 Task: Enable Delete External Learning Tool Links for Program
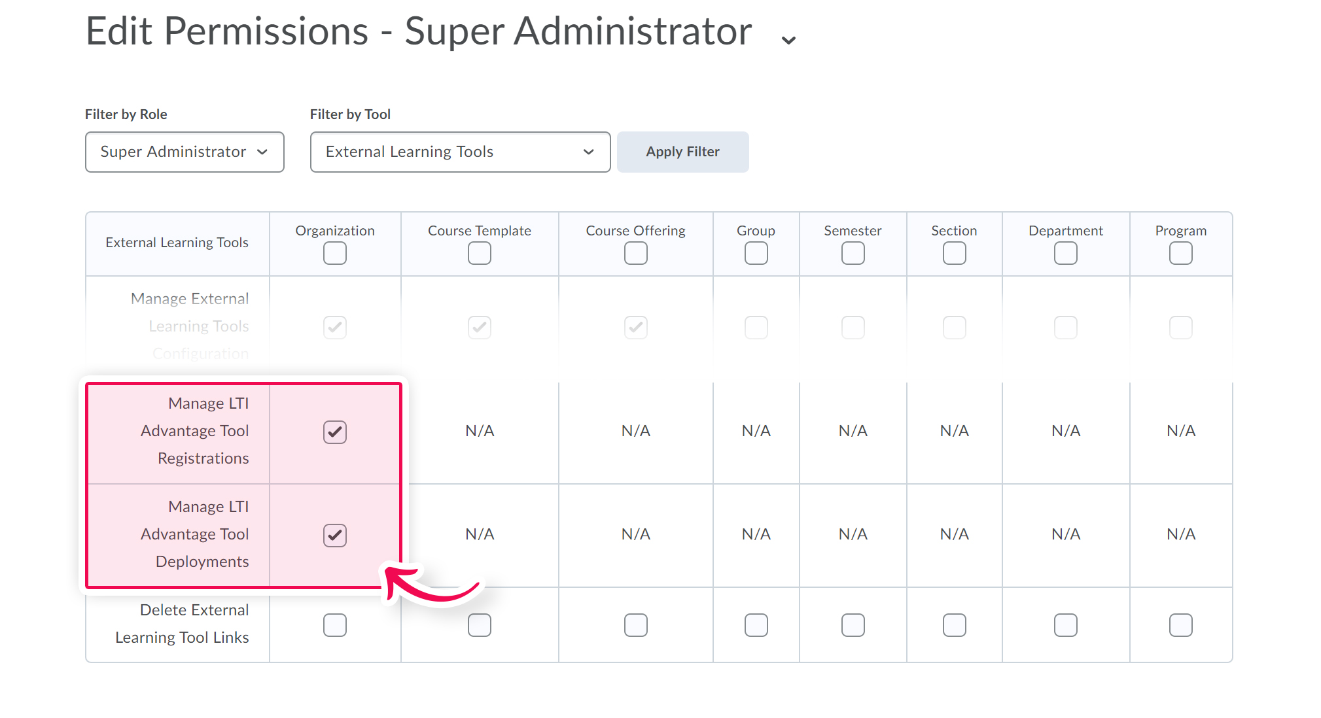tap(1180, 625)
